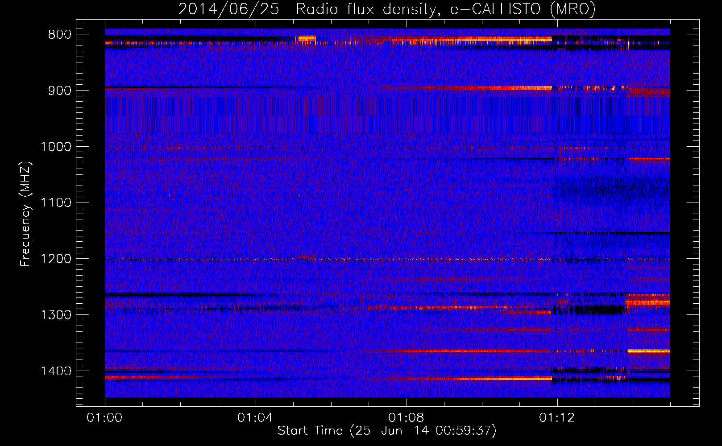
Task: Select the 800 frequency tick label
Action: coord(59,35)
